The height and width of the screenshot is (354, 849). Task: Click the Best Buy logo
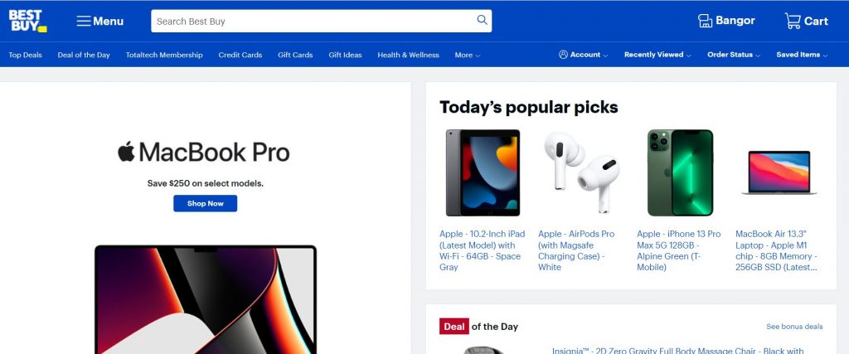(x=27, y=21)
